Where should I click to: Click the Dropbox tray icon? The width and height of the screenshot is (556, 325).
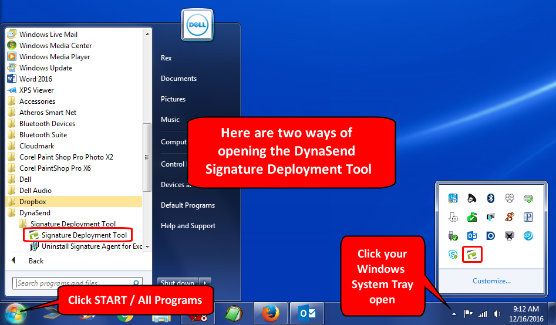[510, 198]
